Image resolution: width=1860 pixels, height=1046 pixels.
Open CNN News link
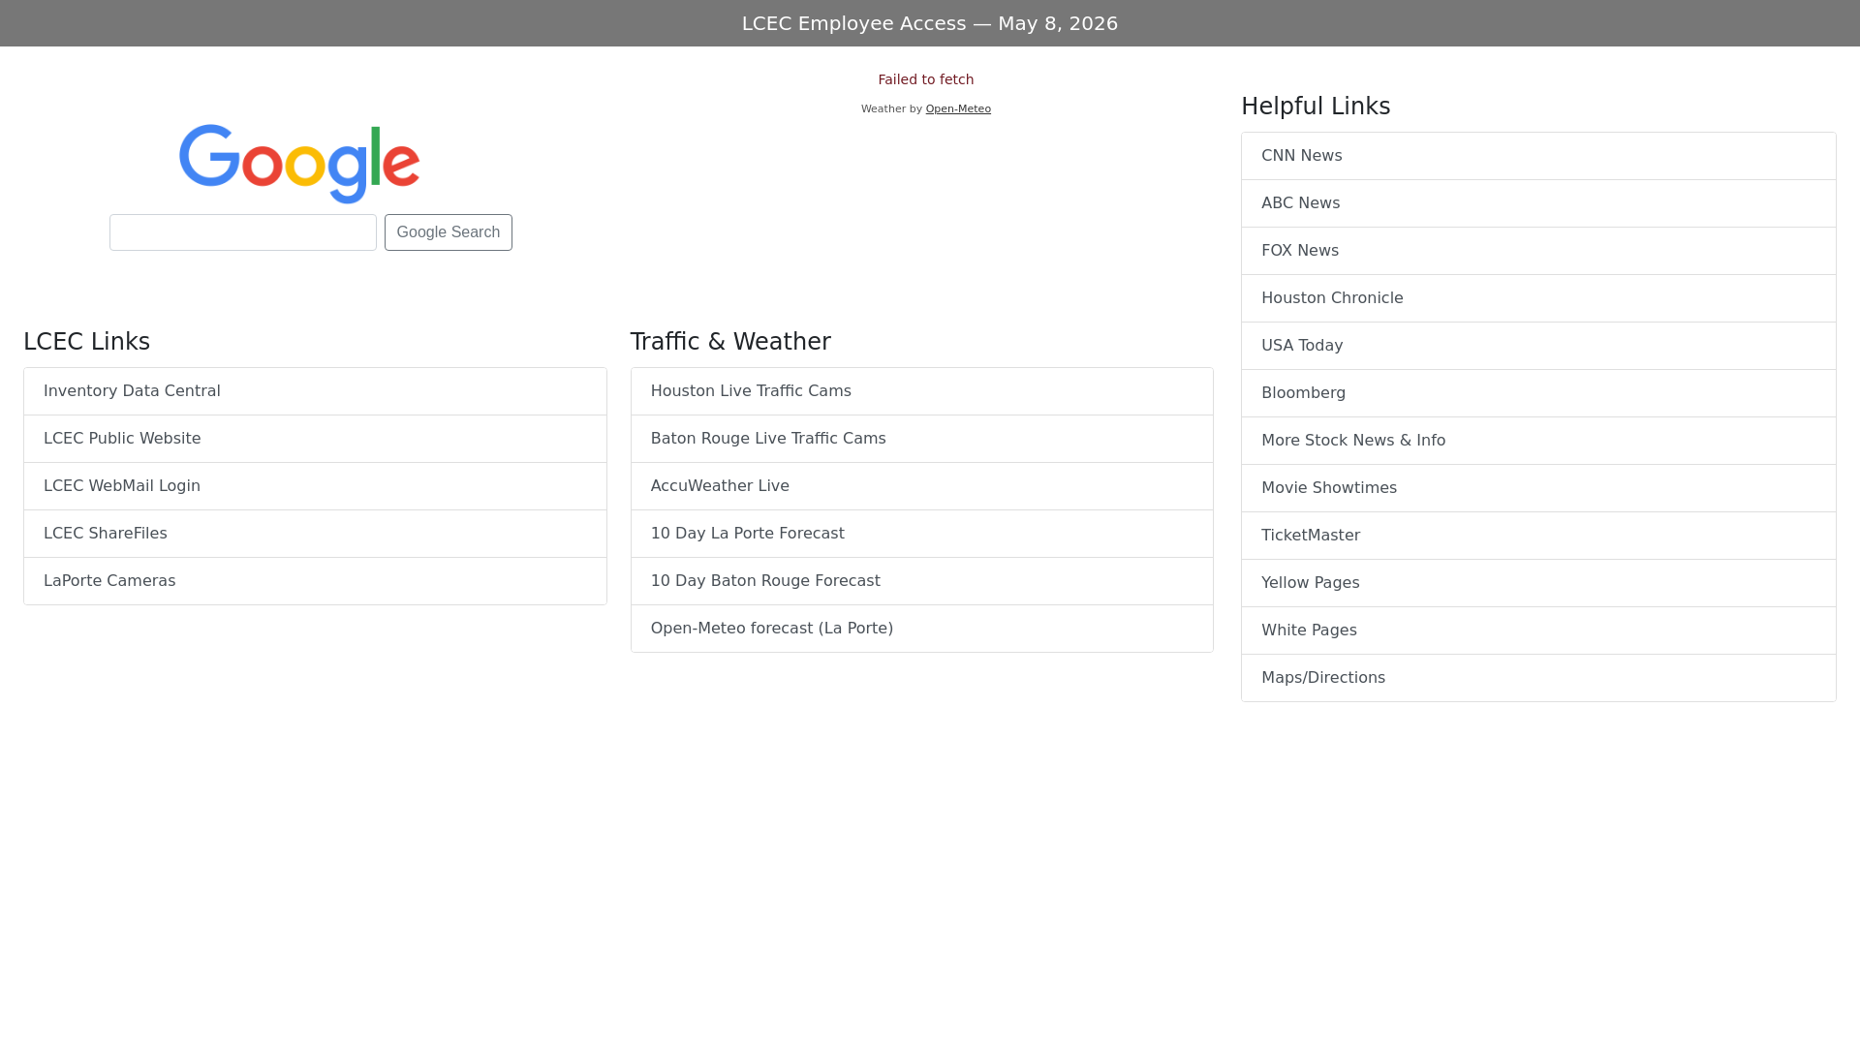pyautogui.click(x=1538, y=156)
